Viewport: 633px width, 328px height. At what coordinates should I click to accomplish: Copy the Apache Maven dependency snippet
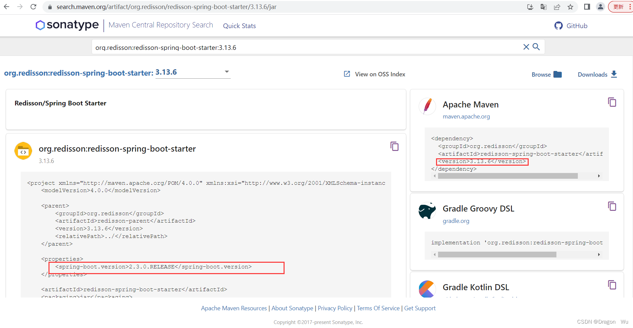pyautogui.click(x=612, y=102)
